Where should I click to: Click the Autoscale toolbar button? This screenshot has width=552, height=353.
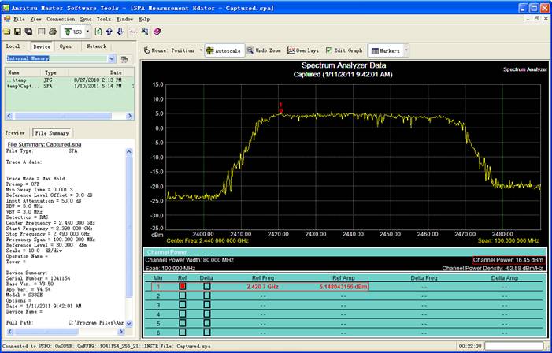coord(226,50)
